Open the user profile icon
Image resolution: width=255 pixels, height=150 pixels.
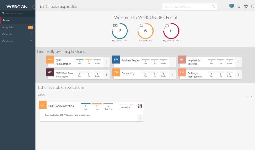click(x=252, y=6)
